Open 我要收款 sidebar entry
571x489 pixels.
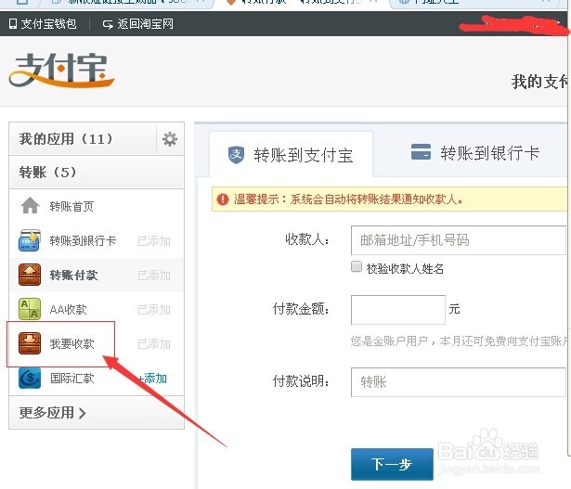click(x=71, y=344)
